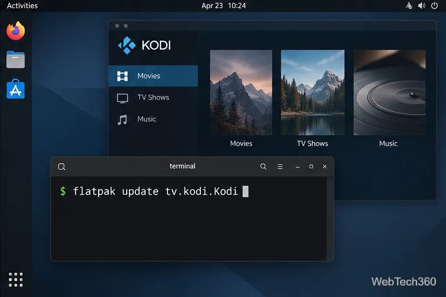Viewport: 446px width, 297px height.
Task: Open the Music vinyl record thumbnail
Action: point(389,92)
